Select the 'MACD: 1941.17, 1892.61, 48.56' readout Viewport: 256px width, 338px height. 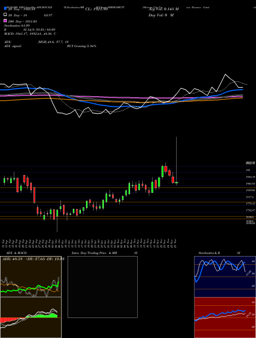pyautogui.click(x=29, y=34)
